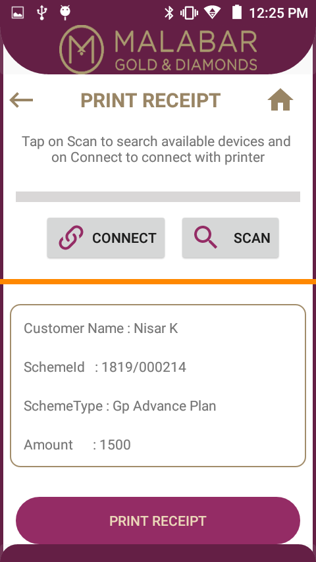Tap the vibrate mode icon
The width and height of the screenshot is (316, 562).
[x=189, y=13]
